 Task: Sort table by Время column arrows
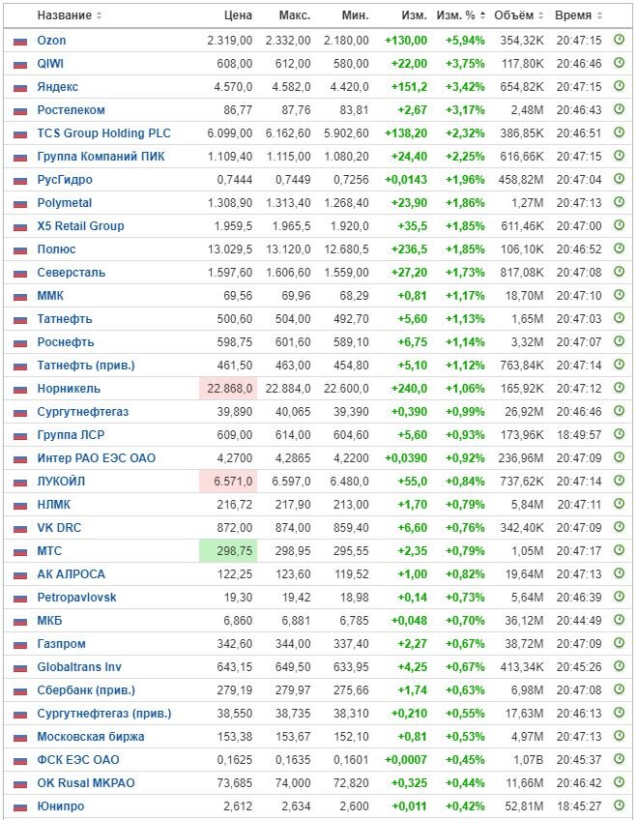(599, 15)
